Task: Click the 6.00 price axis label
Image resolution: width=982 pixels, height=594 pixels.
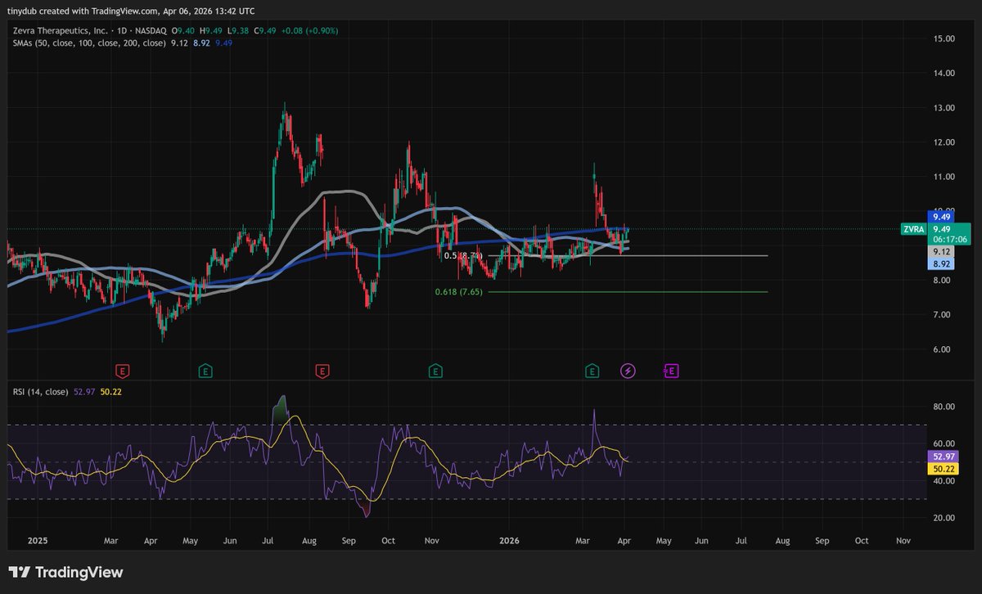Action: click(x=941, y=349)
